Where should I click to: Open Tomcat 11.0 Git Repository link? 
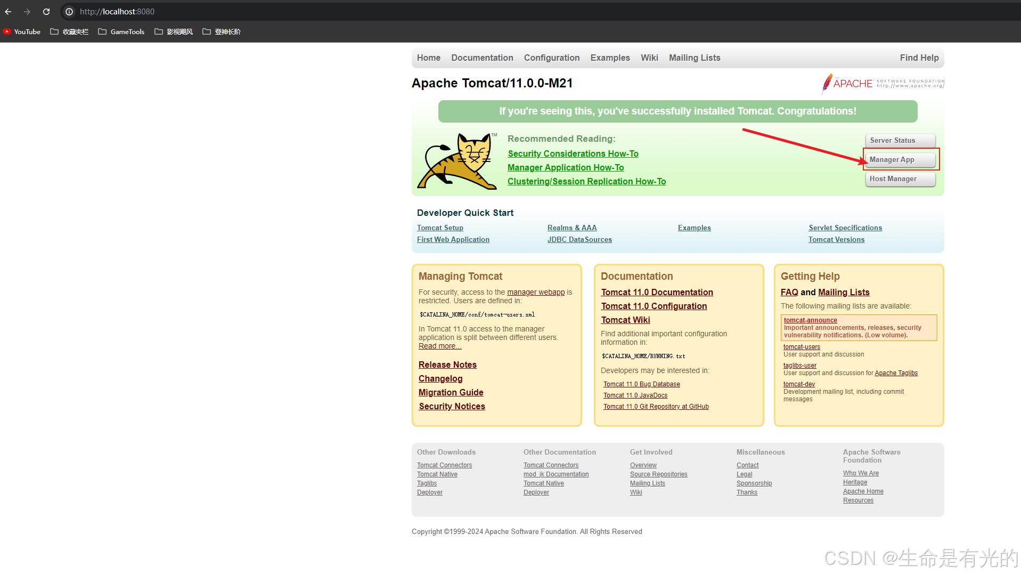tap(656, 407)
